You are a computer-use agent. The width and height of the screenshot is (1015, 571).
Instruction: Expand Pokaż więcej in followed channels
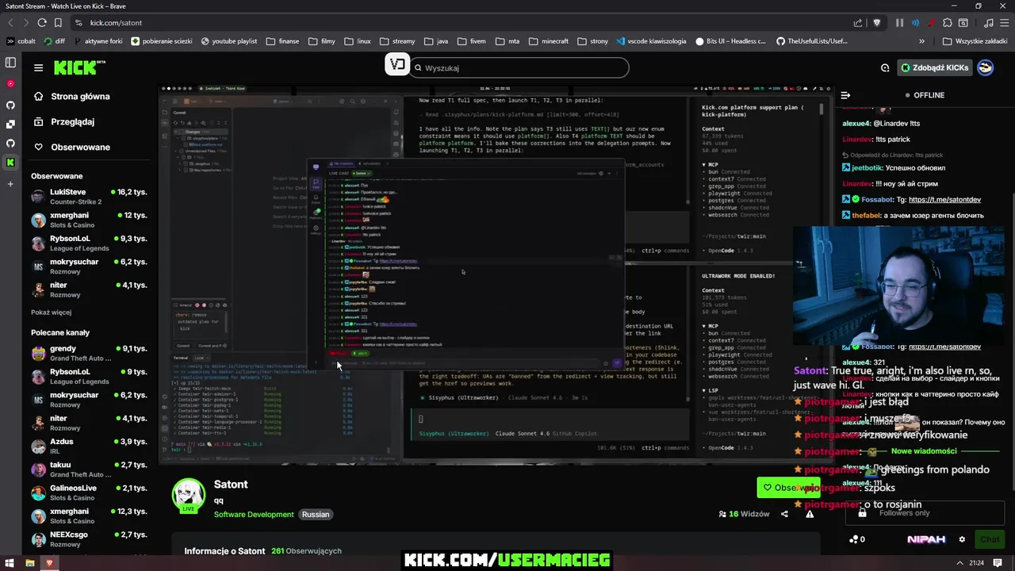pos(51,312)
